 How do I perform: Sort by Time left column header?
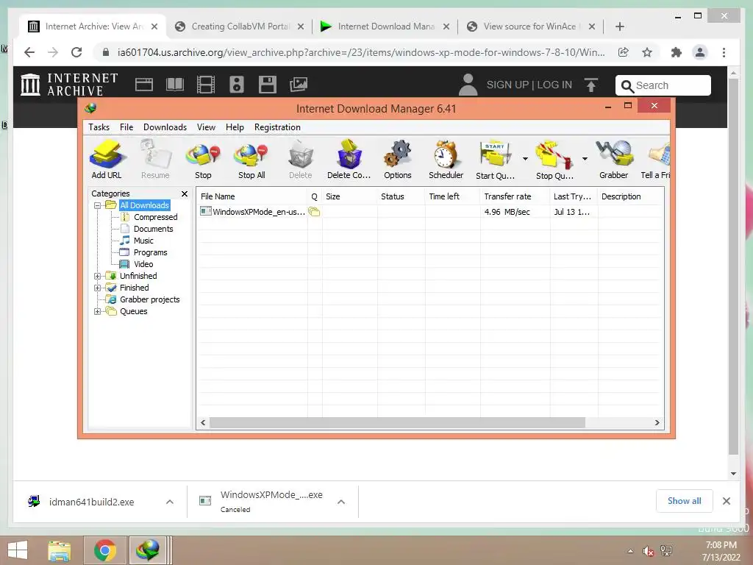tap(452, 196)
